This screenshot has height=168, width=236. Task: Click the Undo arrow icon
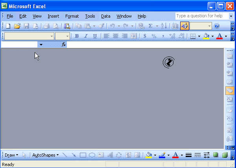[112, 26]
